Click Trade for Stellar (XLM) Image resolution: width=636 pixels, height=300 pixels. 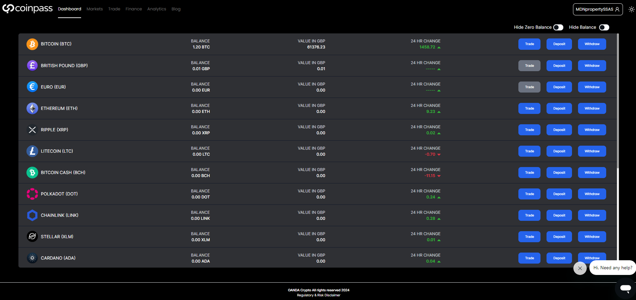click(529, 237)
